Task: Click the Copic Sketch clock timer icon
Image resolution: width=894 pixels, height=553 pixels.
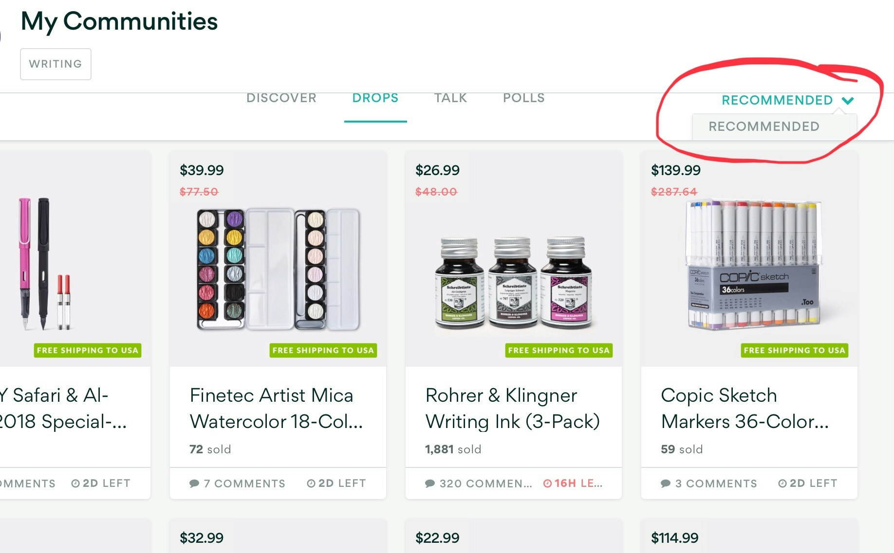Action: [x=782, y=483]
